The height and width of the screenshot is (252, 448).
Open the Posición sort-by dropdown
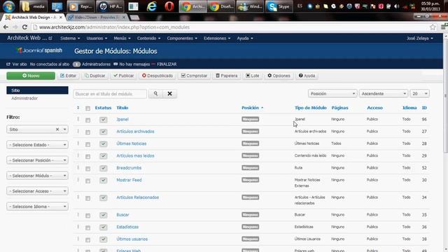coord(332,94)
